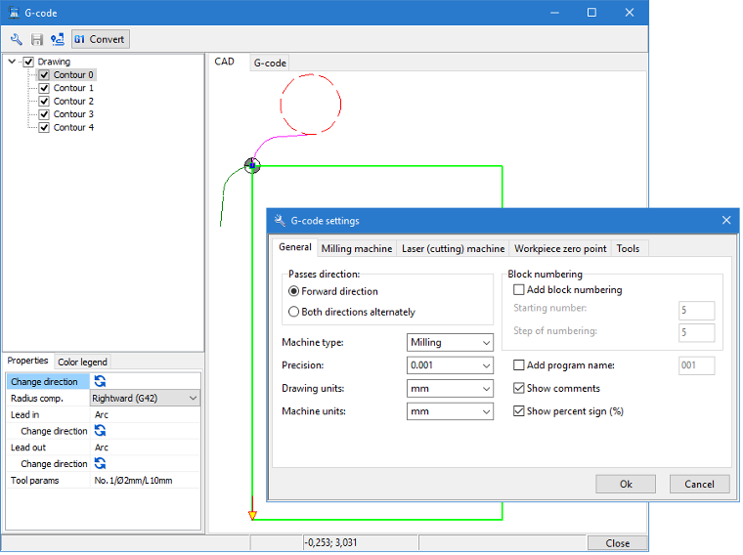Uncheck the Contour 4 checkbox

(44, 127)
